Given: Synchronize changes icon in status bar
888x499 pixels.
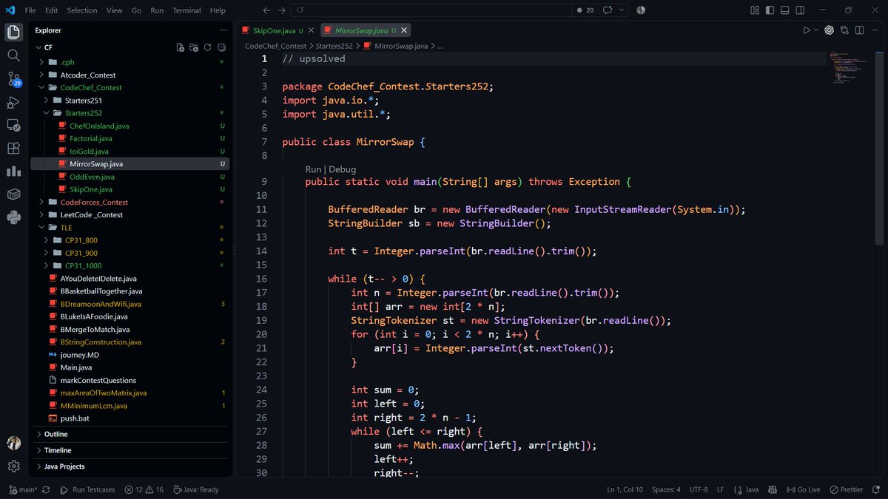Looking at the screenshot, I should (x=46, y=489).
